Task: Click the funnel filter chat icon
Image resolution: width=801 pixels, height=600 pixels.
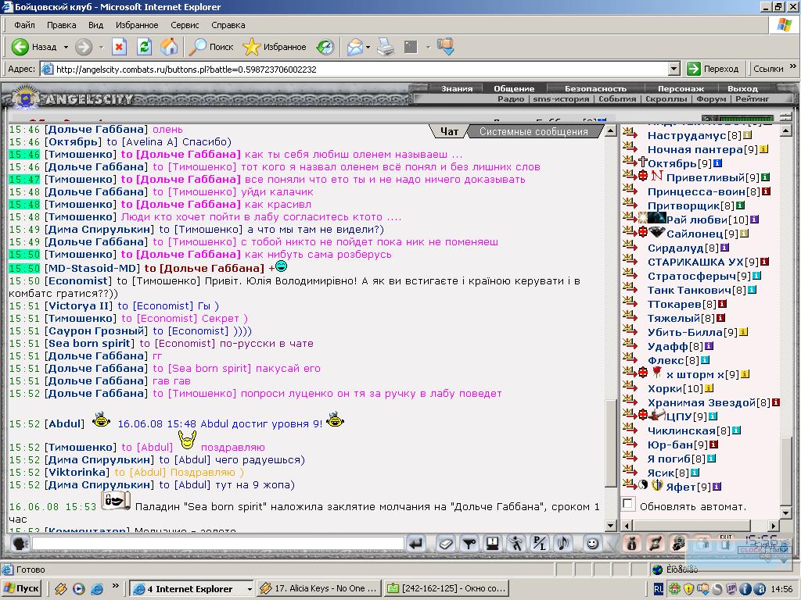Action: coord(469,544)
